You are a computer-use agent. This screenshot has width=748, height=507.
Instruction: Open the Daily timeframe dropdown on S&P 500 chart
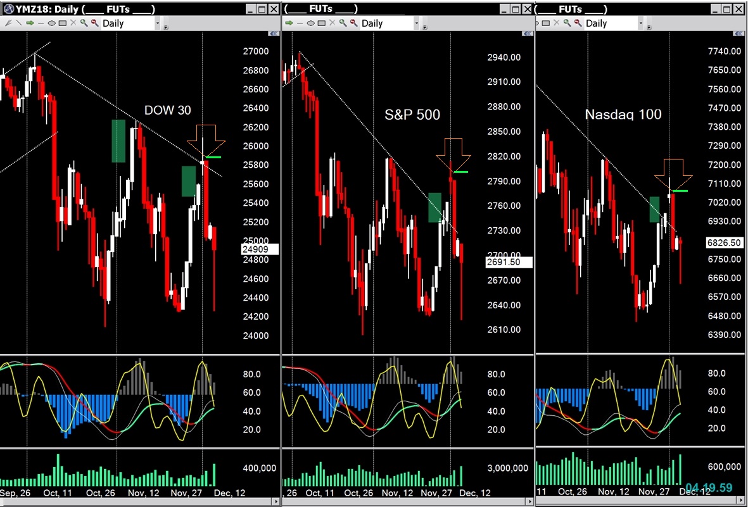tap(417, 23)
